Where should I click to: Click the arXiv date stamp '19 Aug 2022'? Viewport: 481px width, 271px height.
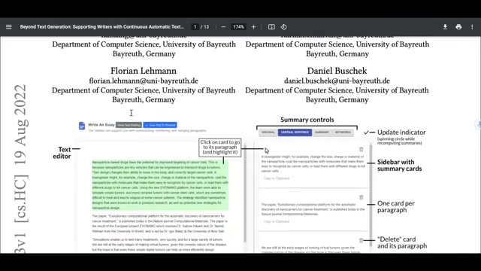(21, 125)
